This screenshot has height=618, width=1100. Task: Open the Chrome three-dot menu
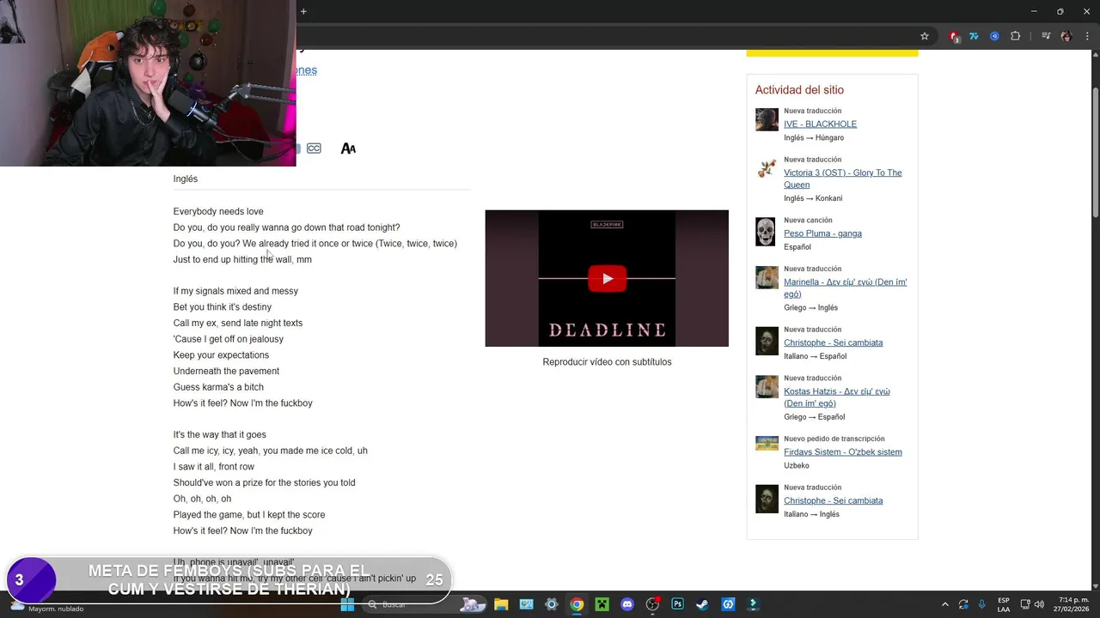(x=1086, y=36)
